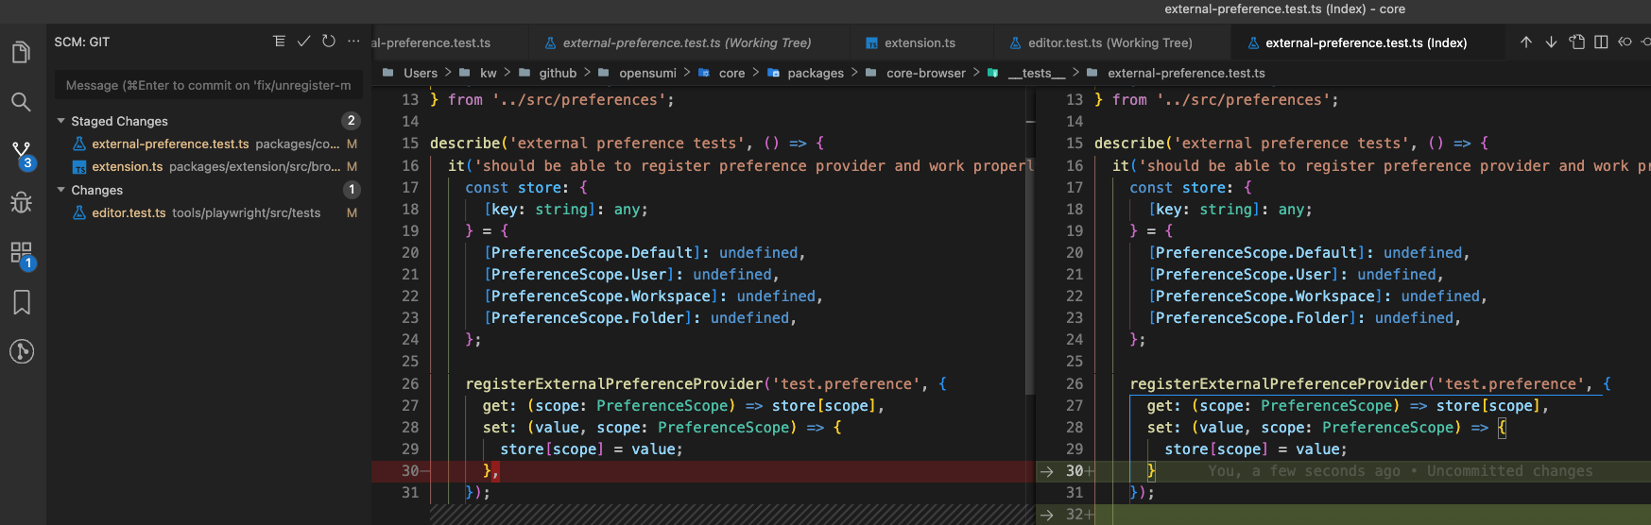Click the Changes count badge 1
Screen dimensions: 1651x525
pyautogui.click(x=351, y=190)
